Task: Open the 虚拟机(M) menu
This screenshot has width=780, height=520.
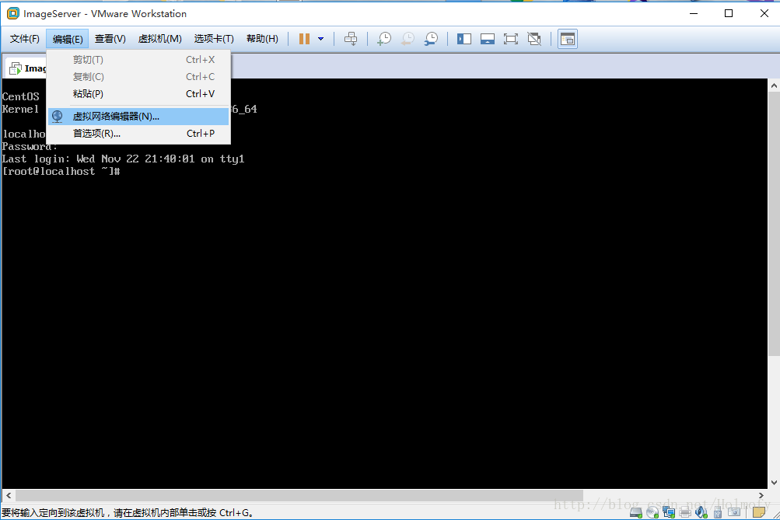Action: [159, 39]
